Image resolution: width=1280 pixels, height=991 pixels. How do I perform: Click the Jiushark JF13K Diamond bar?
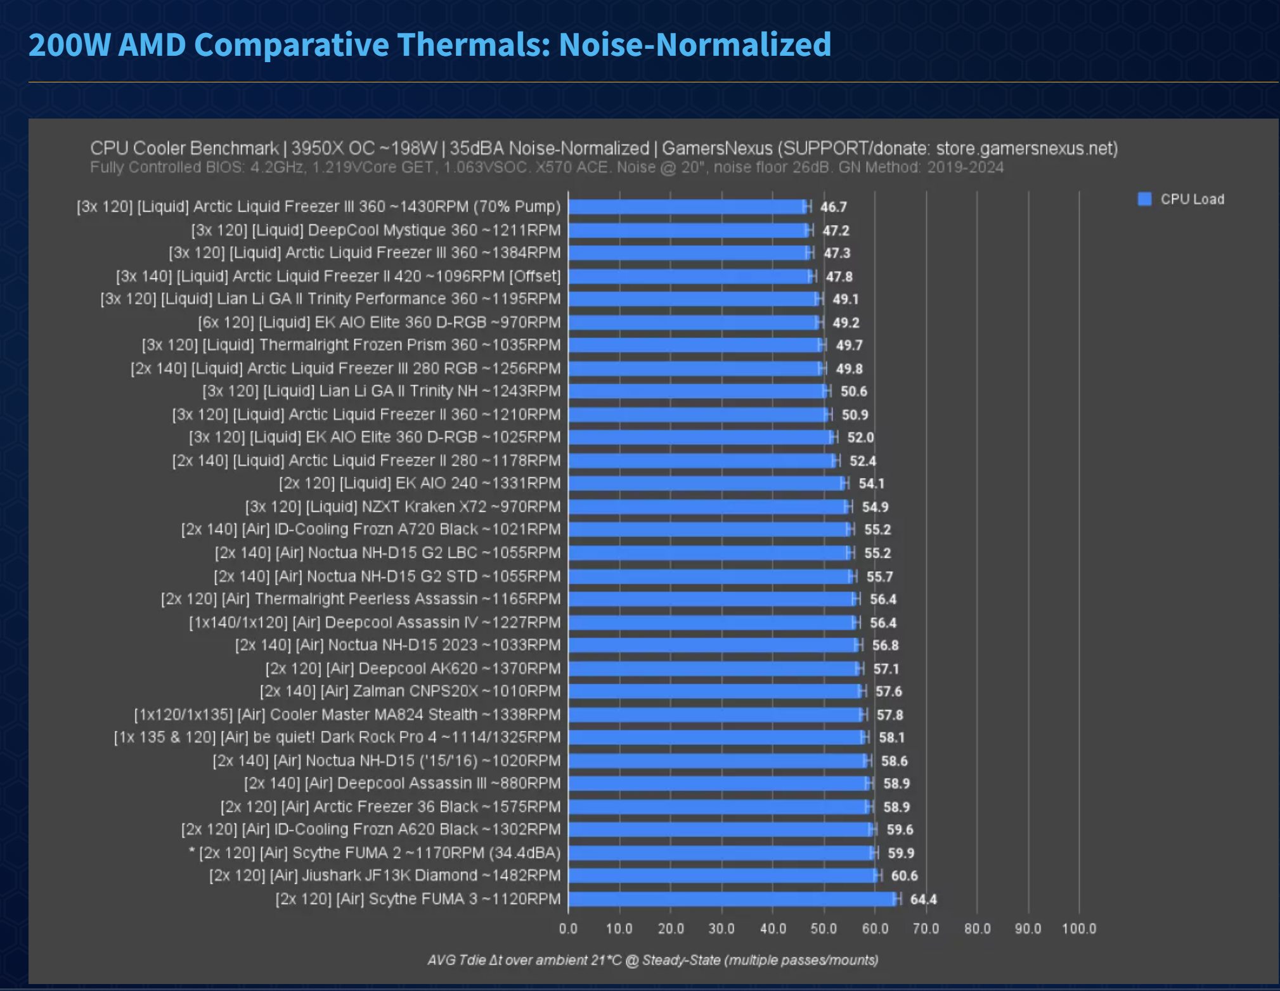tap(723, 876)
